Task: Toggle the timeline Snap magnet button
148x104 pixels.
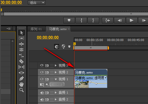Action: (x=57, y=47)
